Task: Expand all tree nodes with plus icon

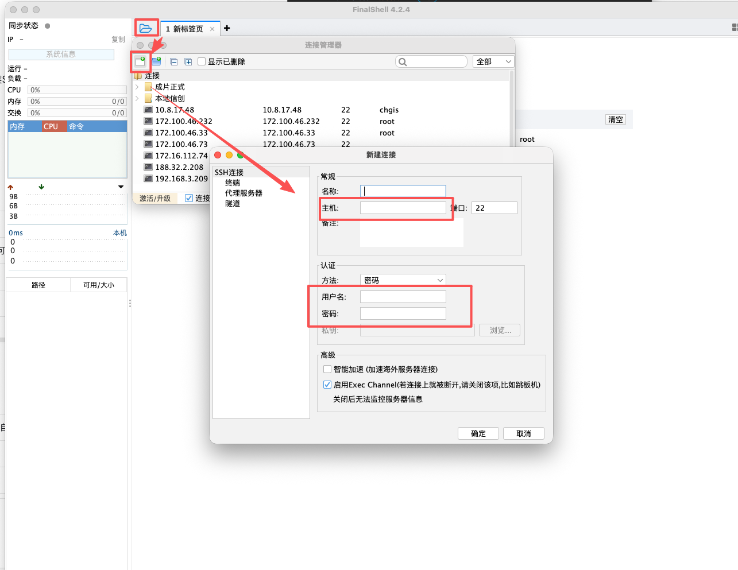Action: 188,62
